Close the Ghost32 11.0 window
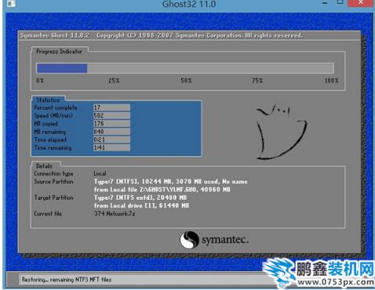This screenshot has height=290, width=375. (361, 3)
